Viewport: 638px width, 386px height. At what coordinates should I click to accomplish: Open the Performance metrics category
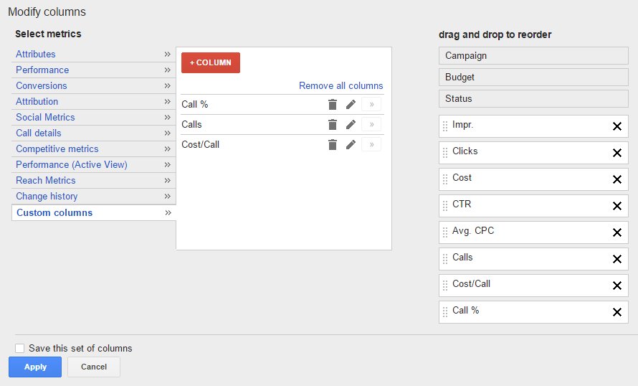point(42,70)
